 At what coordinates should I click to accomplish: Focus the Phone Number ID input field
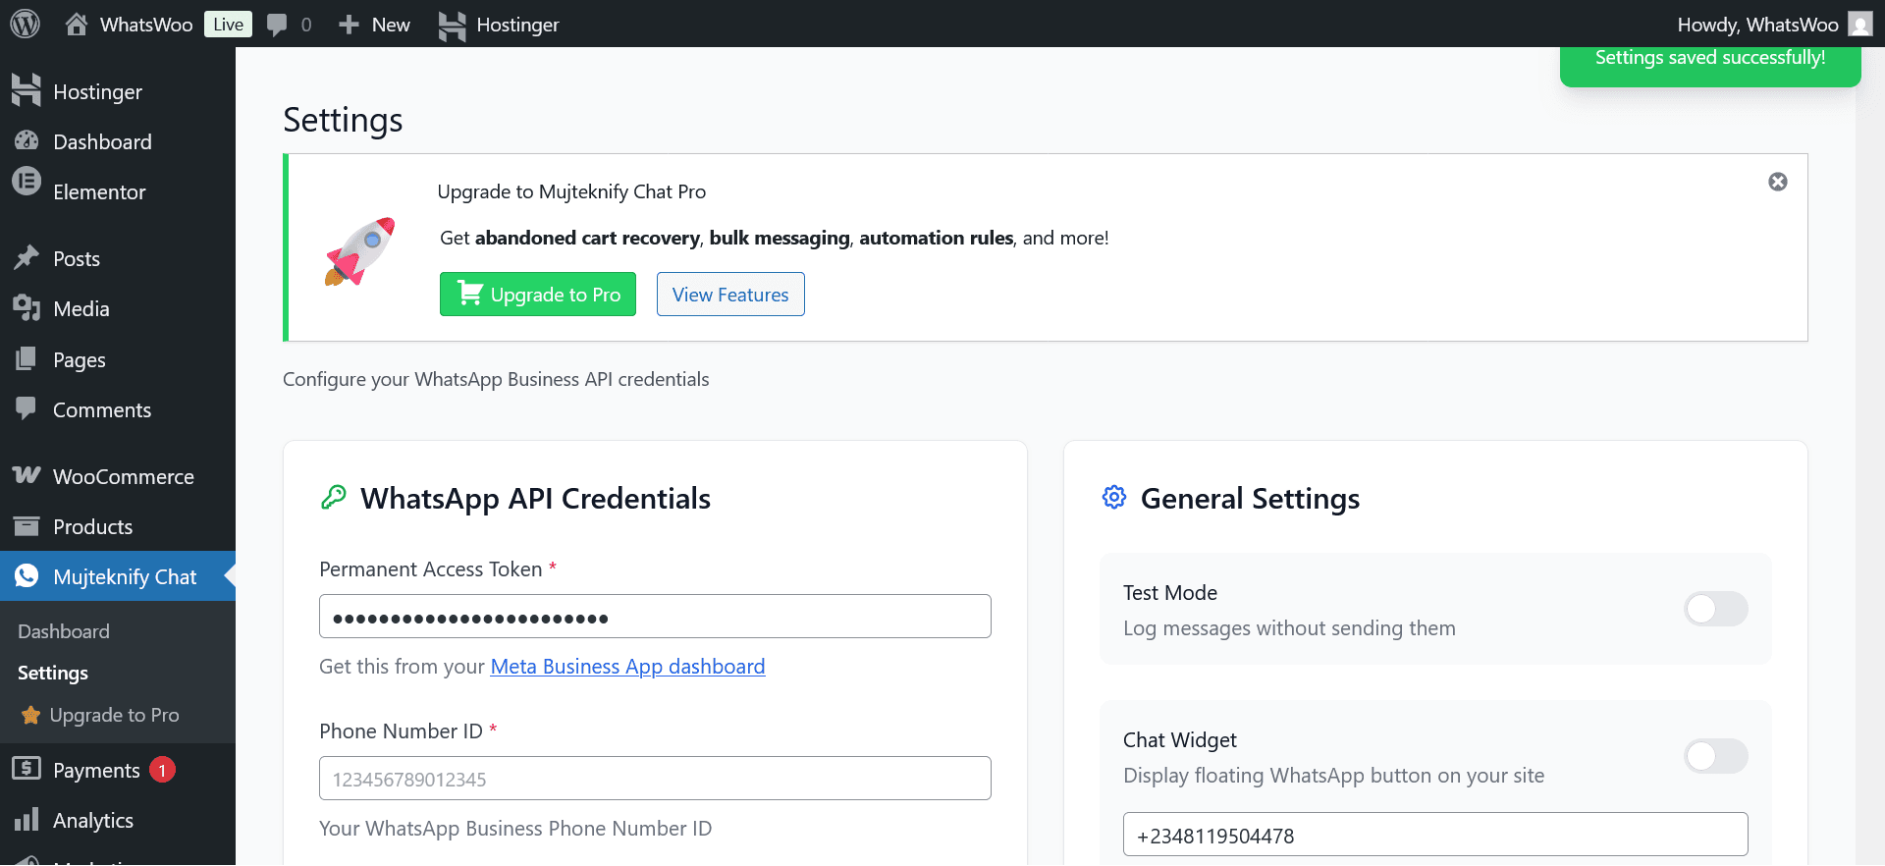click(x=655, y=779)
